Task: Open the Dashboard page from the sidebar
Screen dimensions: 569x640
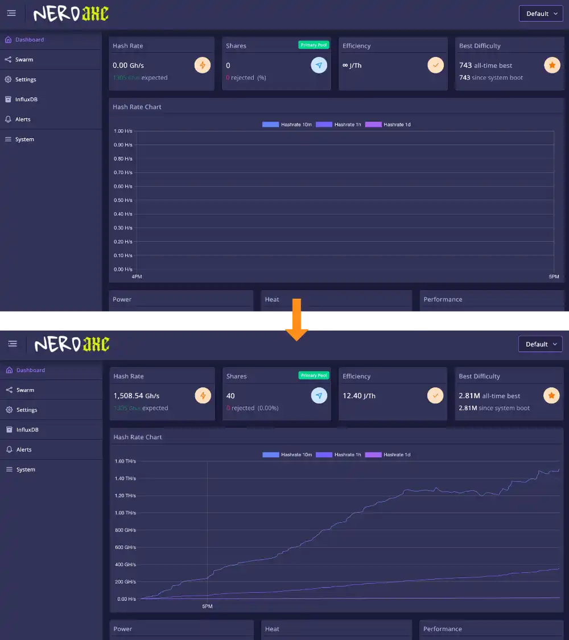Action: tap(29, 39)
